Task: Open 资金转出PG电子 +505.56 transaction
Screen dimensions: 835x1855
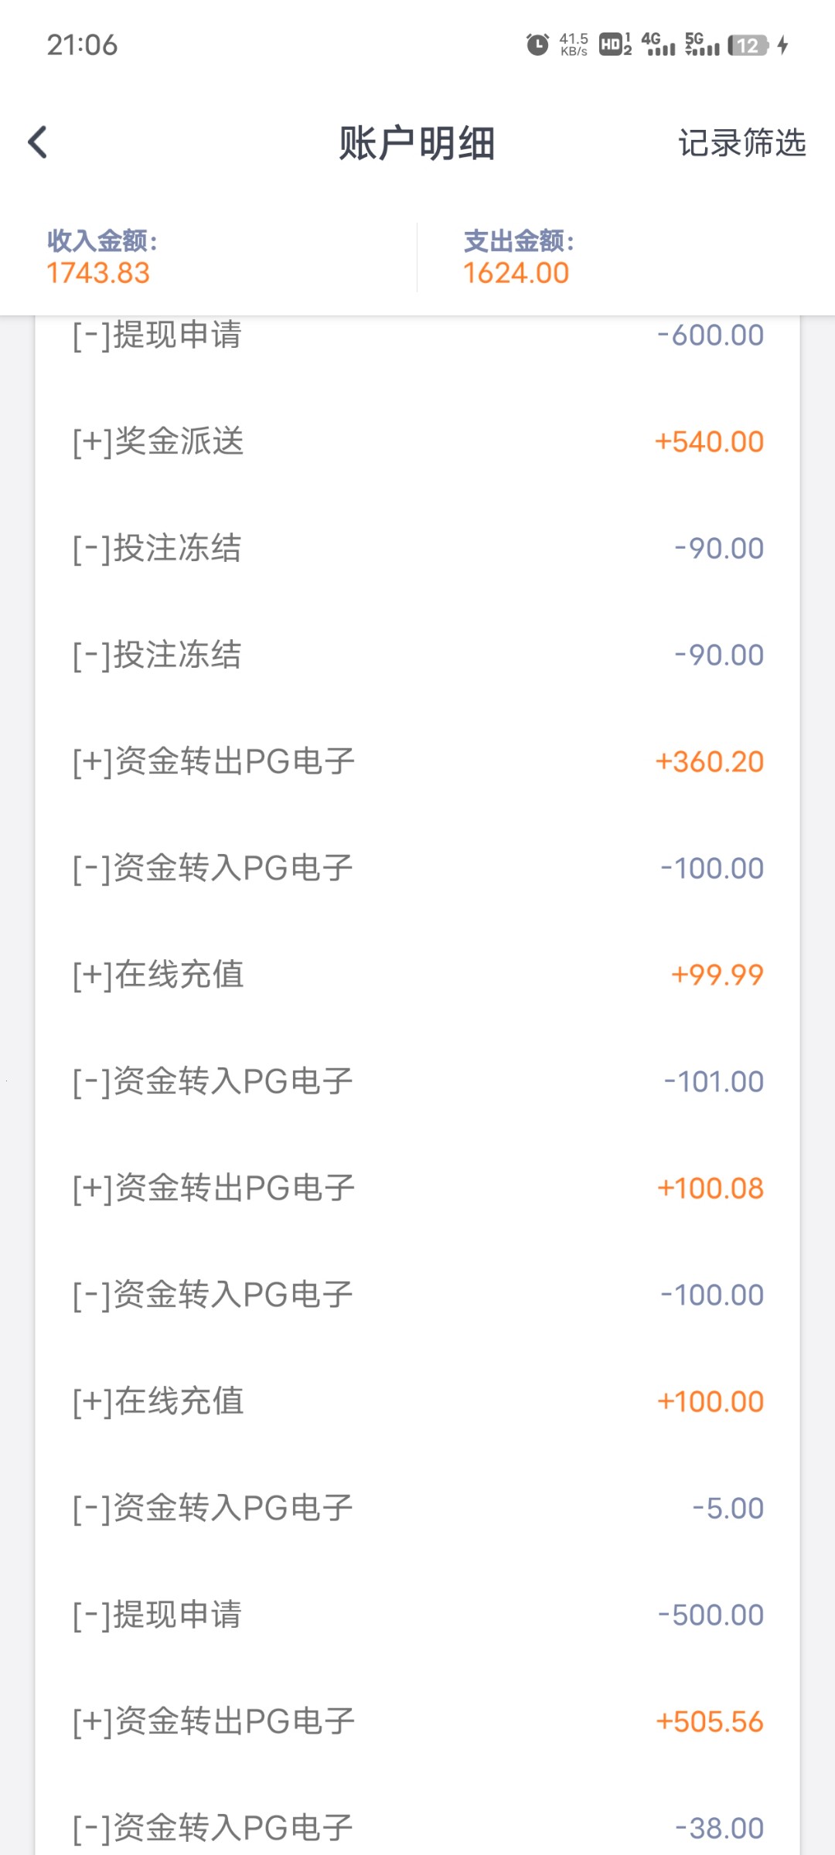Action: pyautogui.click(x=417, y=1721)
